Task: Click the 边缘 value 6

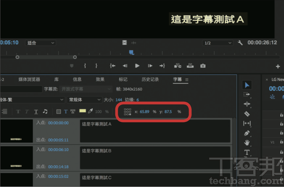Action: [x=138, y=100]
